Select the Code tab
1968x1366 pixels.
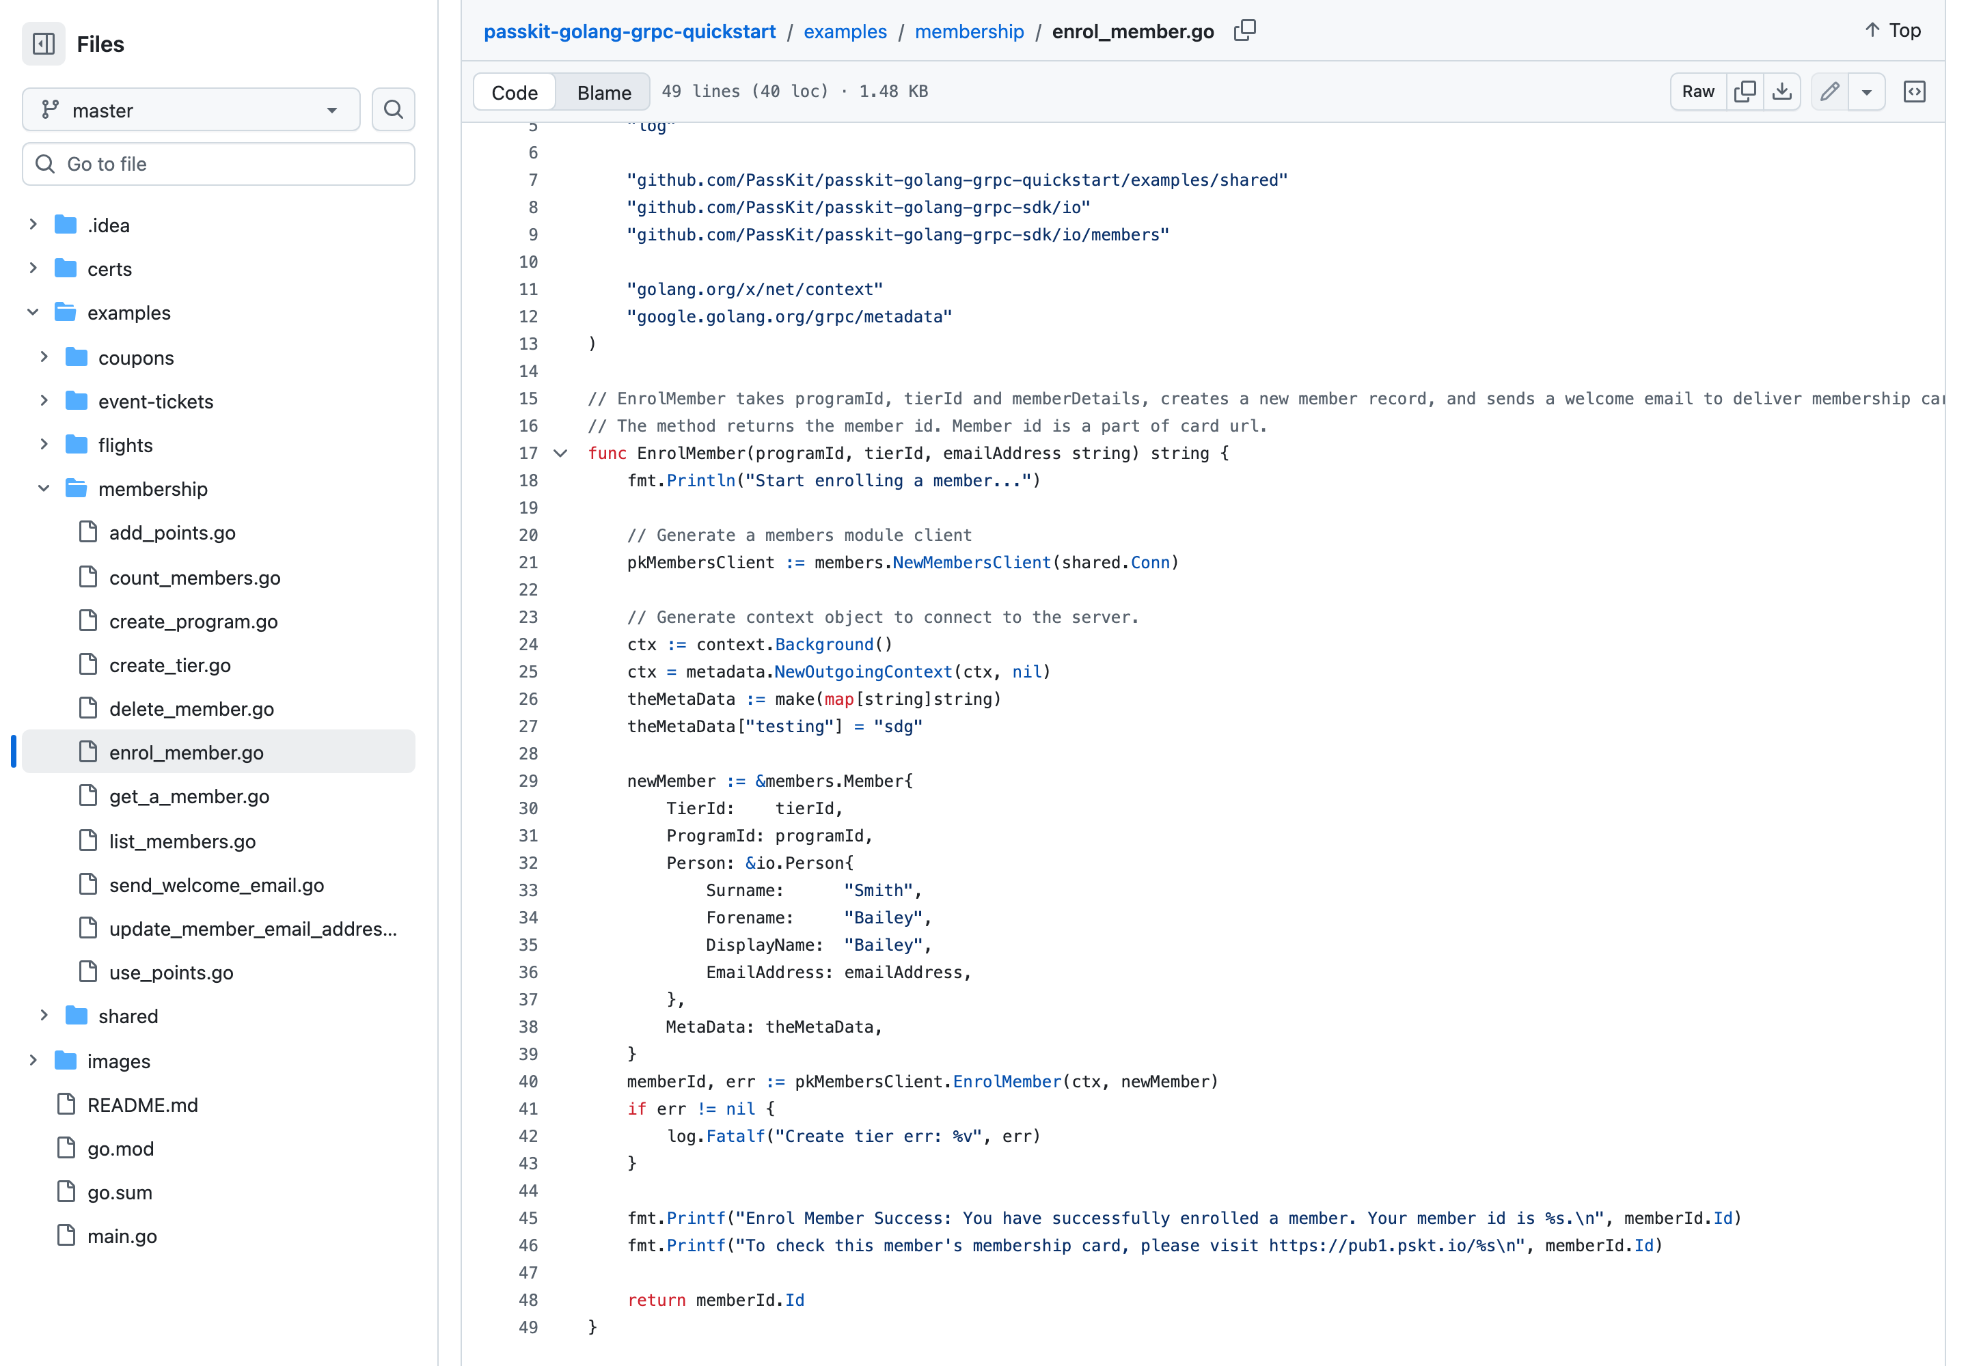(x=515, y=92)
